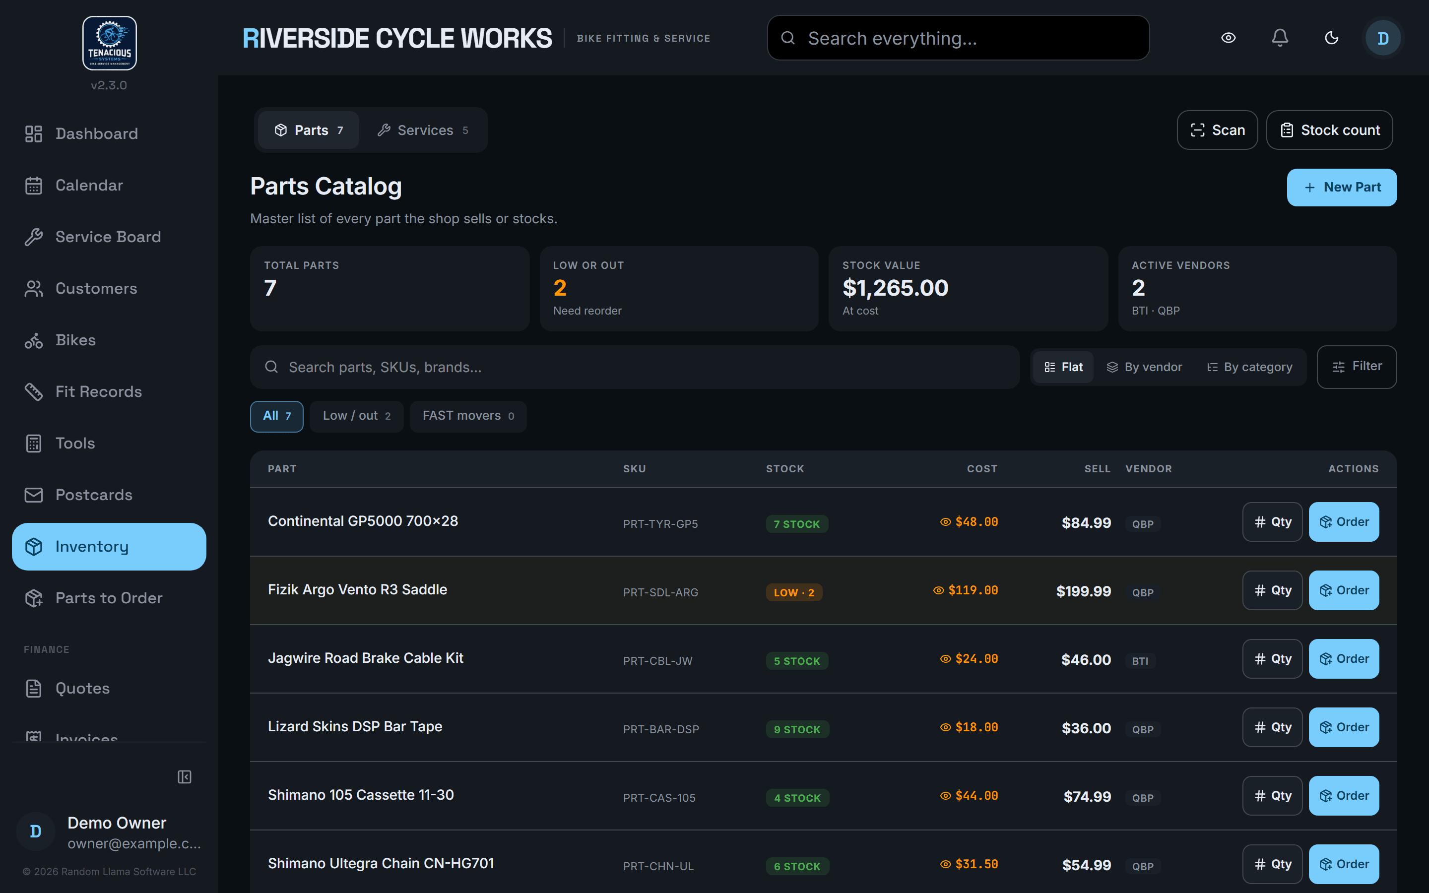Toggle cost eye icon for Continental GP5000

click(945, 522)
